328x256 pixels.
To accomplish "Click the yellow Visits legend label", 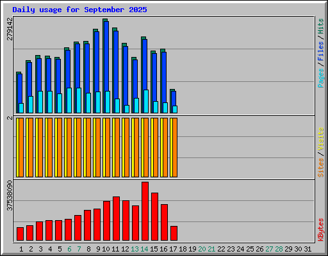I will click(x=320, y=139).
